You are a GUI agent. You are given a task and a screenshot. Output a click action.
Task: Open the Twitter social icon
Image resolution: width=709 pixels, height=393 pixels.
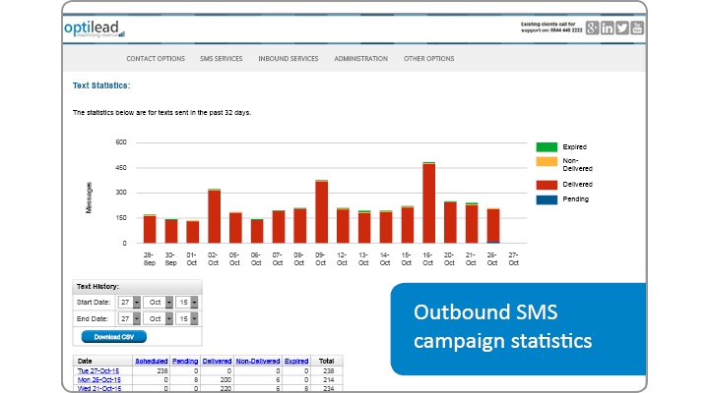(622, 28)
